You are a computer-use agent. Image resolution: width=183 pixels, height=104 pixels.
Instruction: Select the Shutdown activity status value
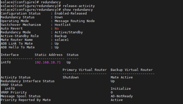(x=70, y=77)
